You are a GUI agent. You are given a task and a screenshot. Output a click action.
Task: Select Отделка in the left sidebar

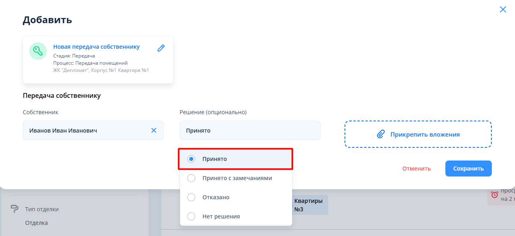pos(36,223)
